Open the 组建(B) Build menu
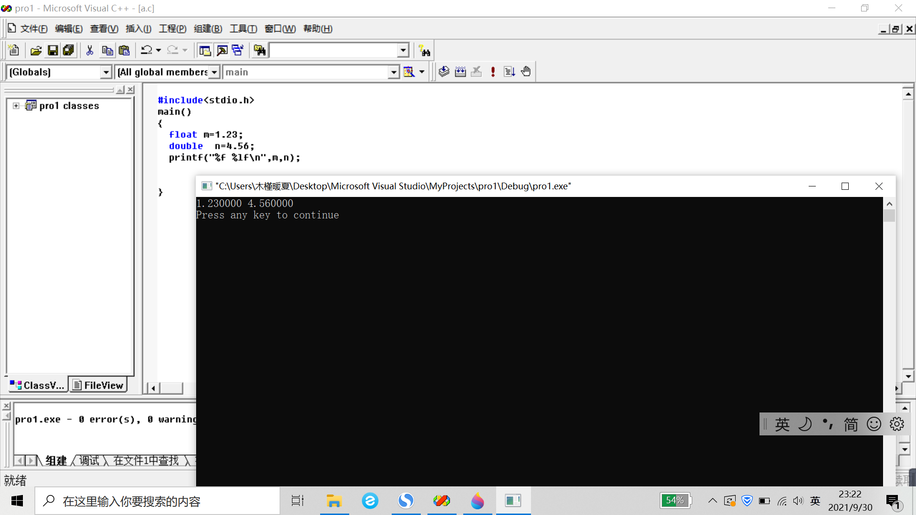916x515 pixels. (208, 29)
